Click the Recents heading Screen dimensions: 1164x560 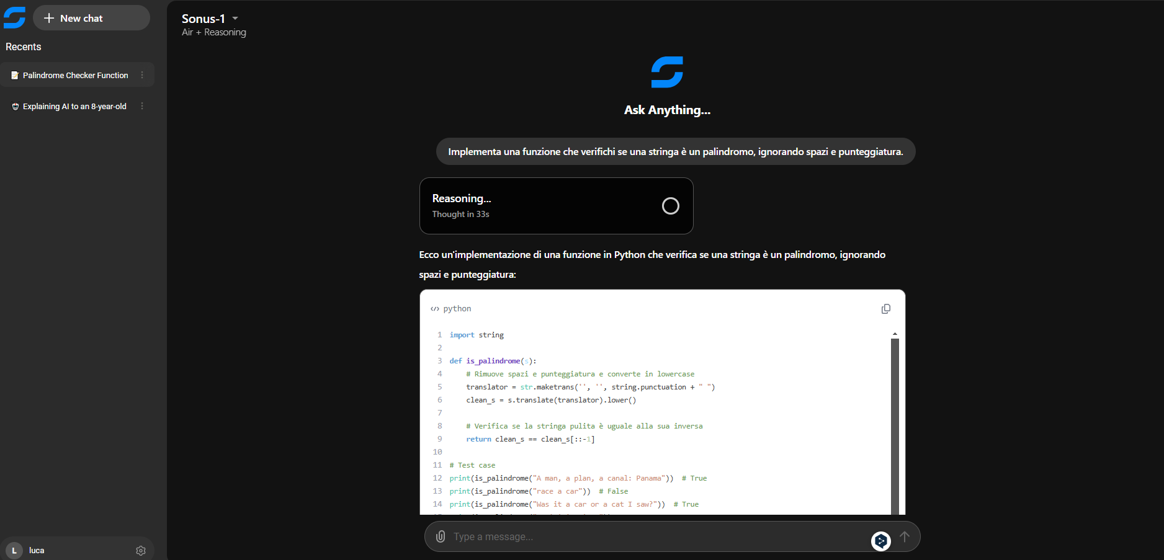click(24, 47)
